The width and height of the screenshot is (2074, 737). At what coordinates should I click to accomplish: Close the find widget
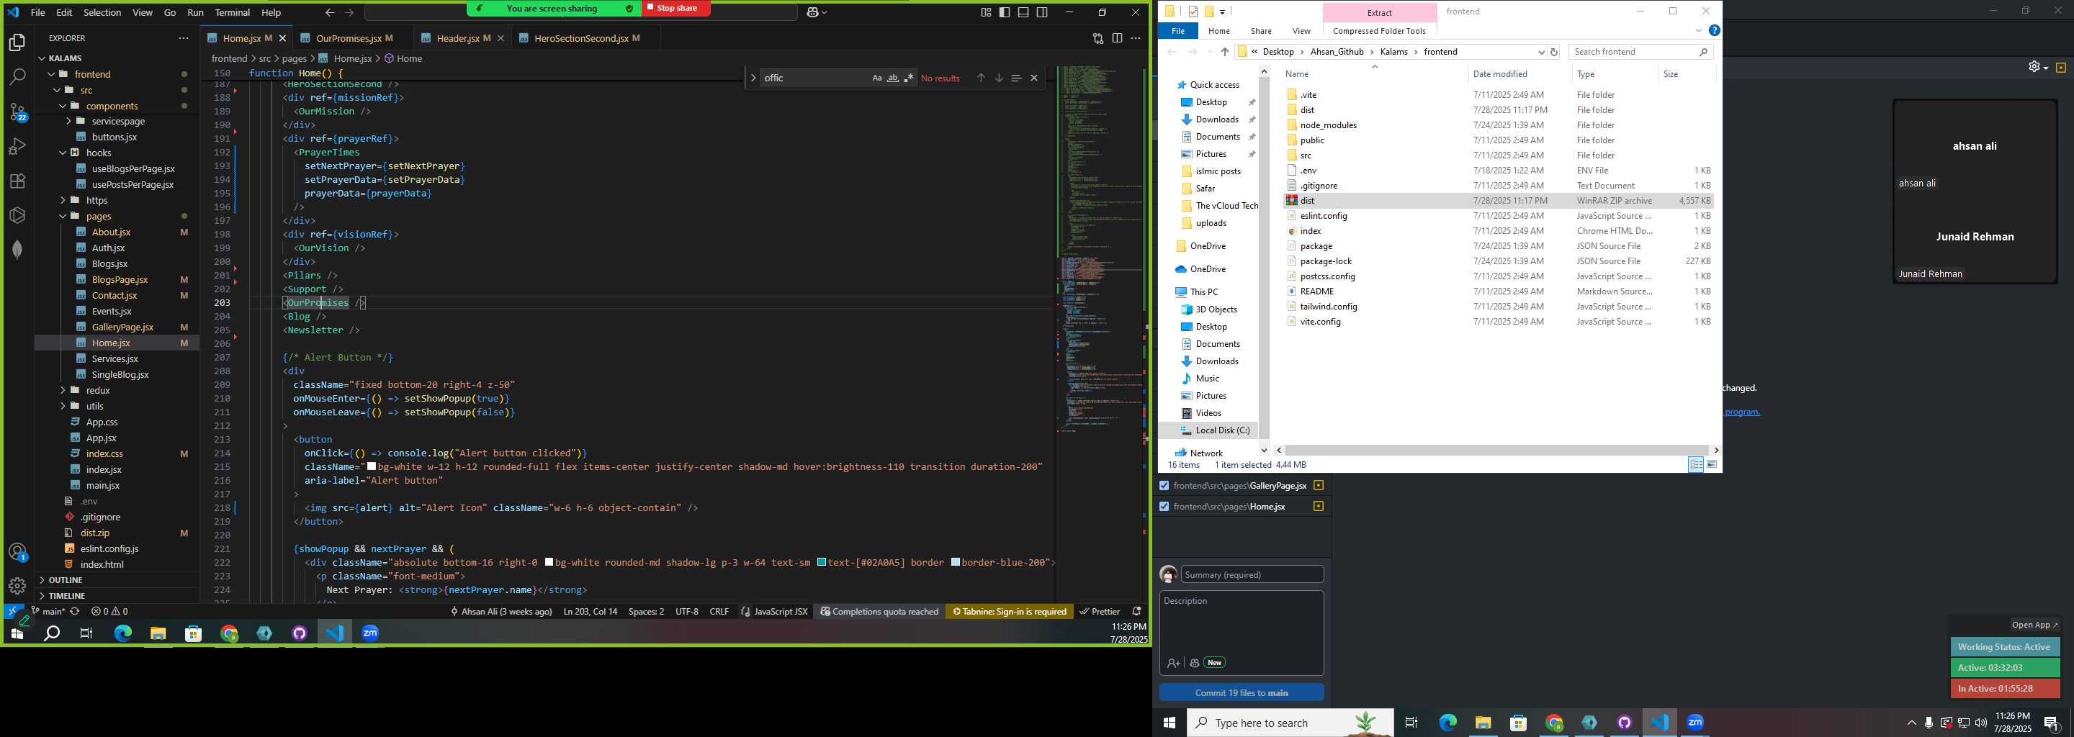[1034, 78]
